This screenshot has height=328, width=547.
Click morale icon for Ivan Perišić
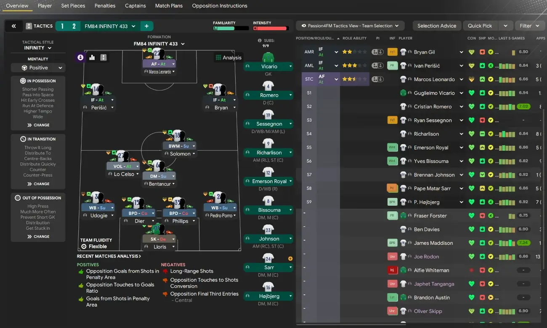[x=491, y=66]
